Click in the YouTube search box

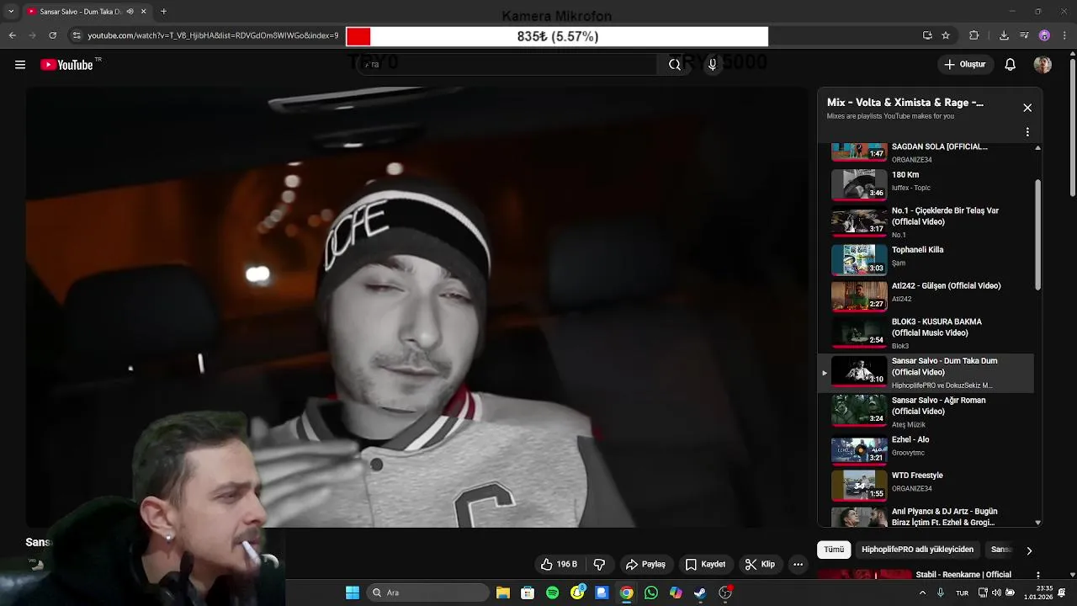click(507, 65)
